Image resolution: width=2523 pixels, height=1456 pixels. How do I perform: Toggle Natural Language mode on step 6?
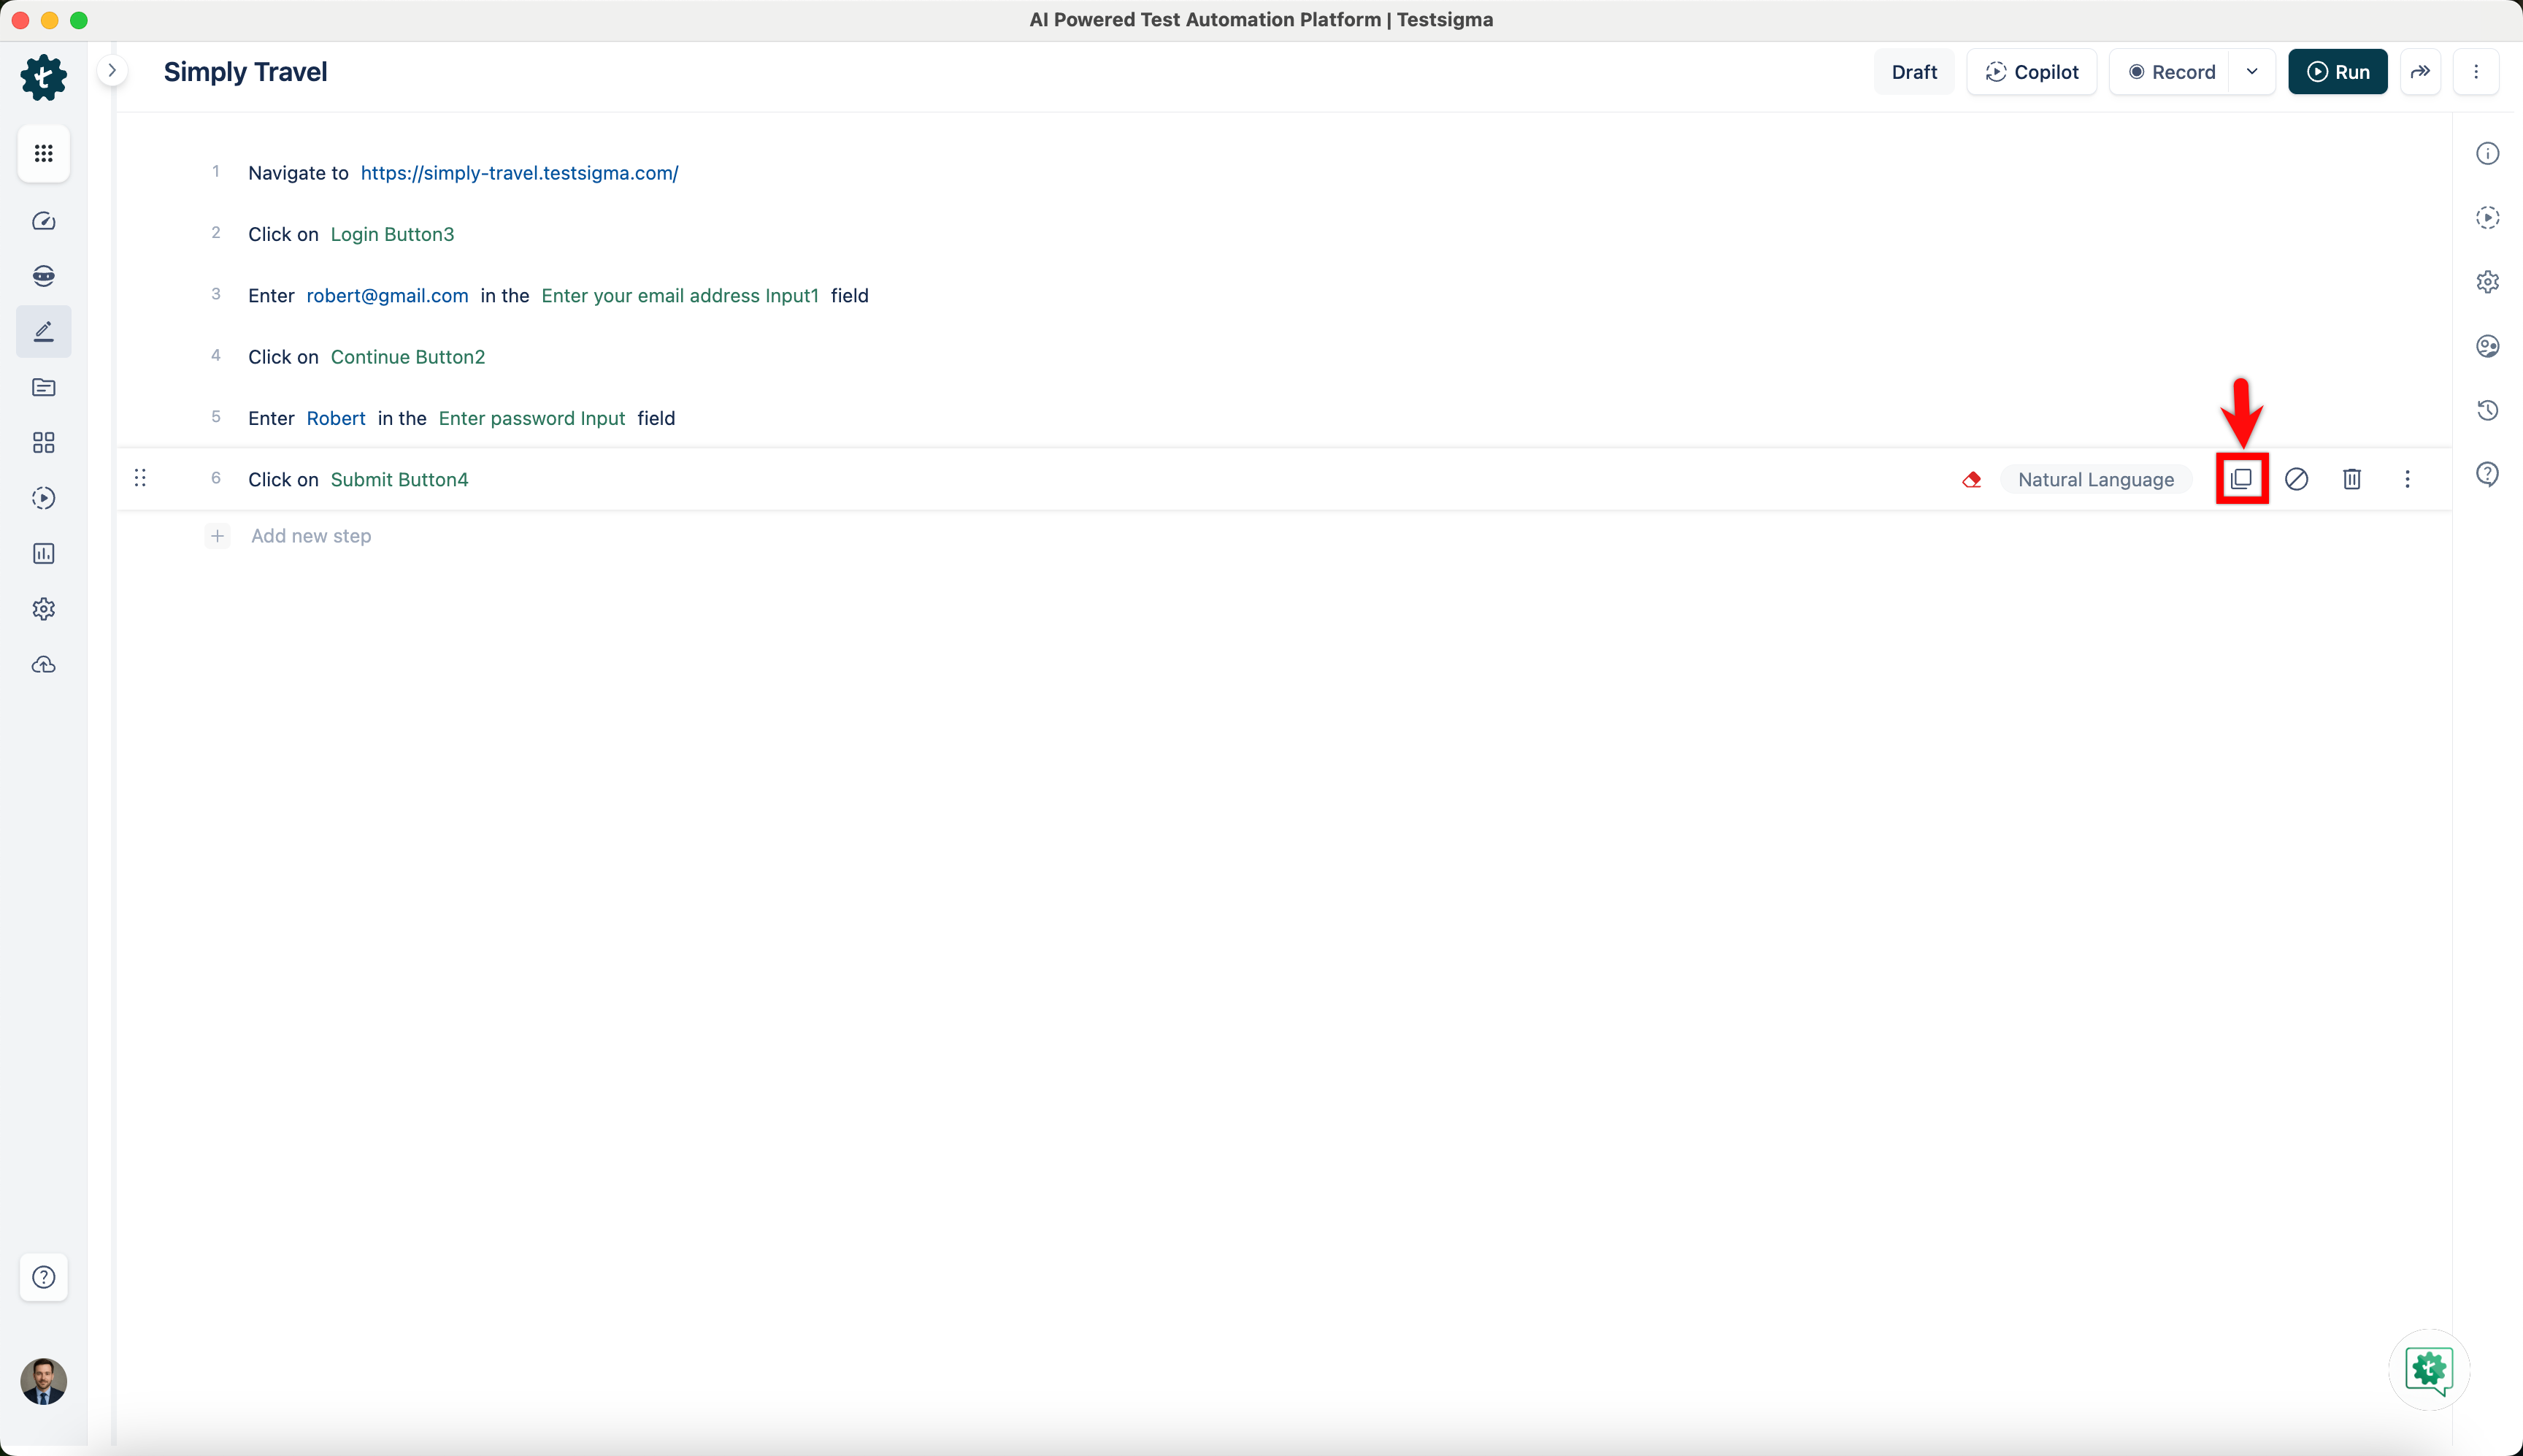(x=2095, y=479)
